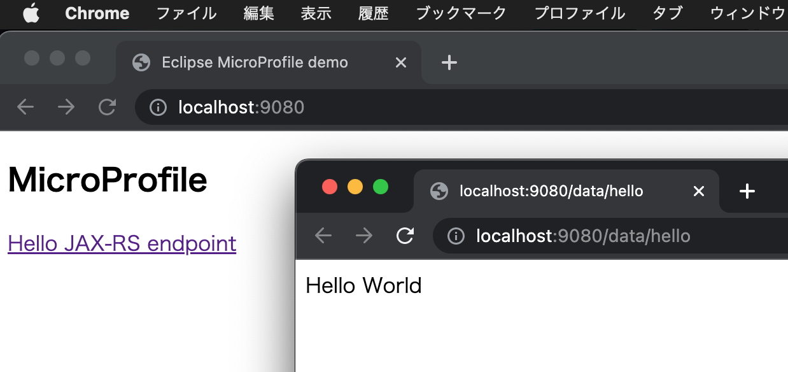Reload the back localhost:9080 page

pos(107,107)
